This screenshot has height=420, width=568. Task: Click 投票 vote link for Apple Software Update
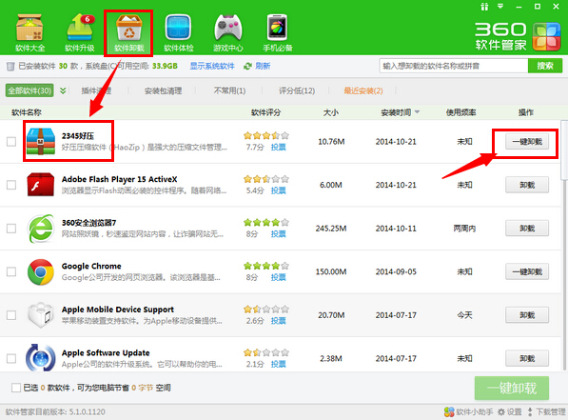coord(278,364)
